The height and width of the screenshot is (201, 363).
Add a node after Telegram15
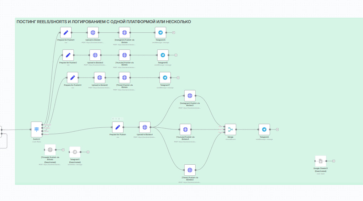[x=174, y=33]
